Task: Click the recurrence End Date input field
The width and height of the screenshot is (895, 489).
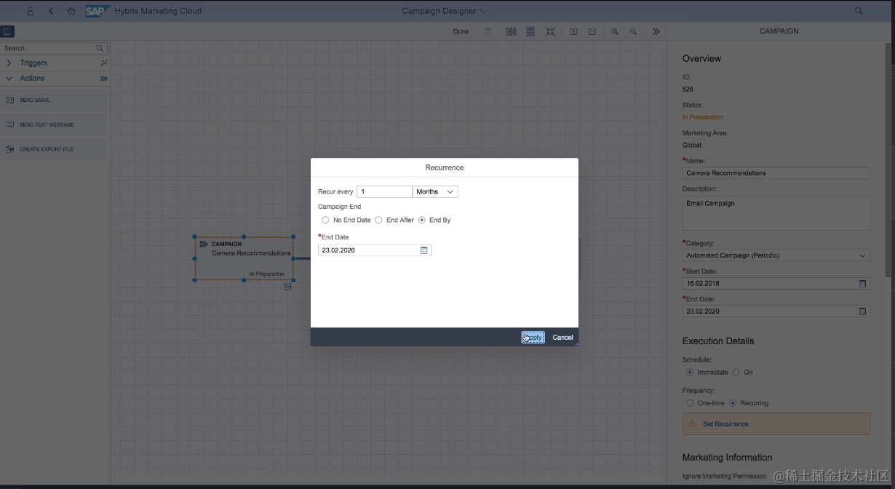Action: click(369, 250)
